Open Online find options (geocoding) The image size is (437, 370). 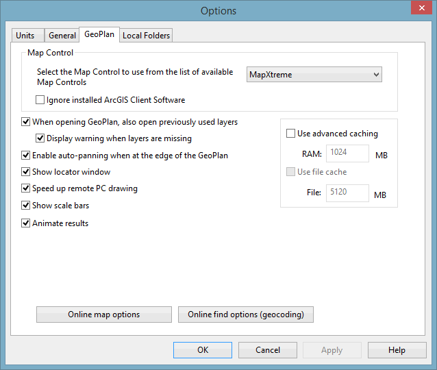pos(246,314)
